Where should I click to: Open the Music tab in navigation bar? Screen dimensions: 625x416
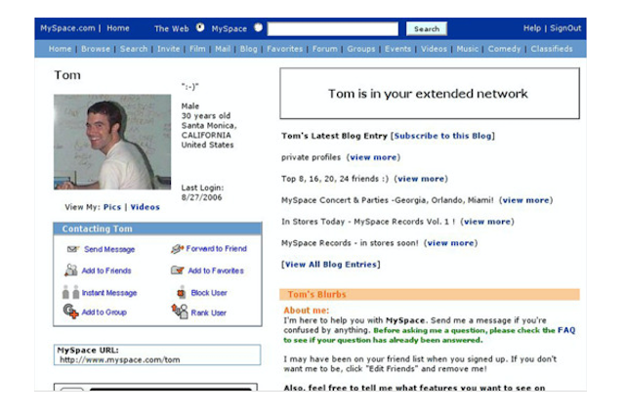coord(468,49)
